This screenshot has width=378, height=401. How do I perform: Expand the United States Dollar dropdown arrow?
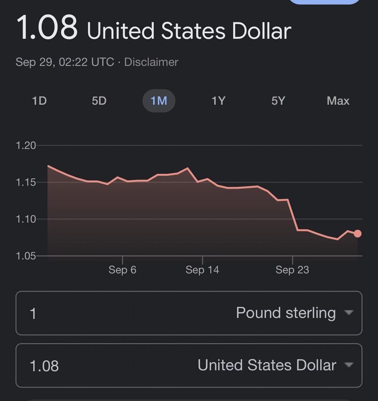click(x=348, y=365)
